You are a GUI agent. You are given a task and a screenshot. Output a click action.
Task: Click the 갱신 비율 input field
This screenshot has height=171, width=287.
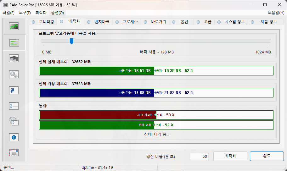[x=199, y=156]
